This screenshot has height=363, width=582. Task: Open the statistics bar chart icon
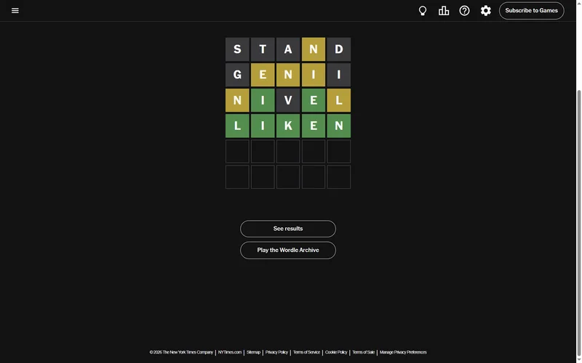click(x=444, y=11)
